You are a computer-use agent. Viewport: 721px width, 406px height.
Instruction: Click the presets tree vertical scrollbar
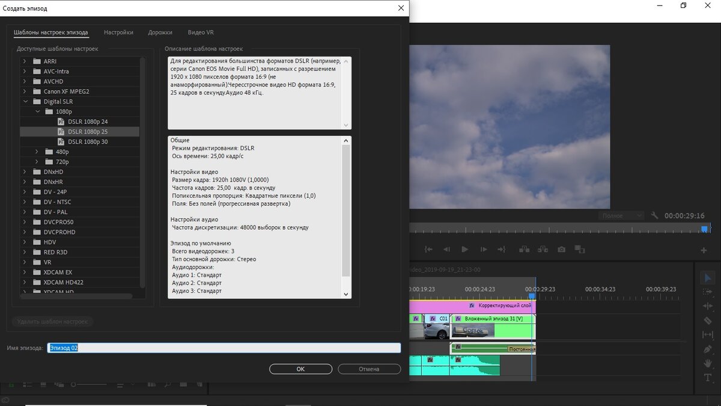point(142,171)
